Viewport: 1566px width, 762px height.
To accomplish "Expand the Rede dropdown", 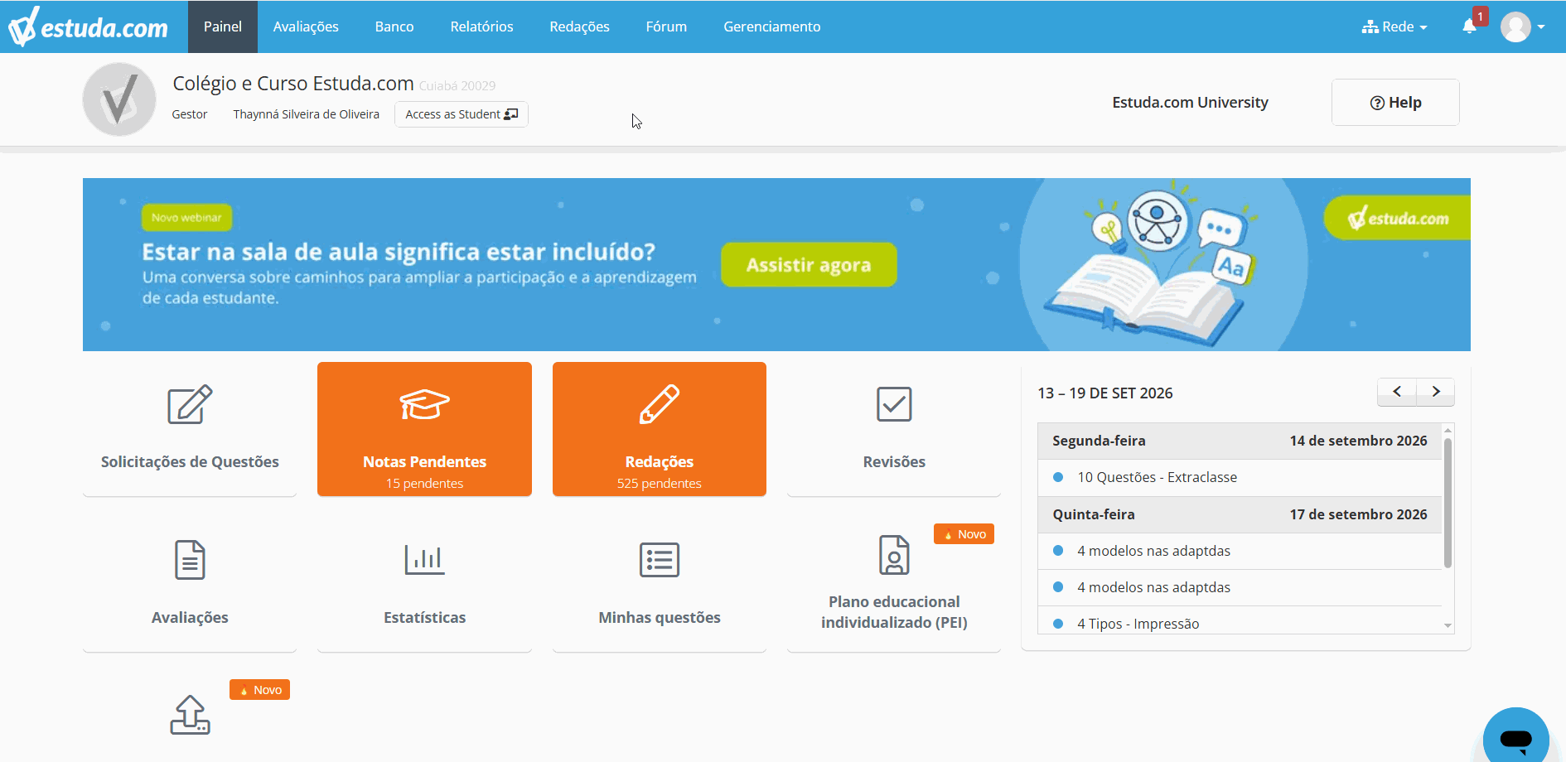I will (1394, 27).
